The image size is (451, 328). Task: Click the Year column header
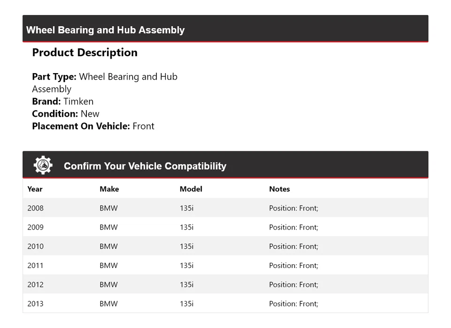(35, 189)
